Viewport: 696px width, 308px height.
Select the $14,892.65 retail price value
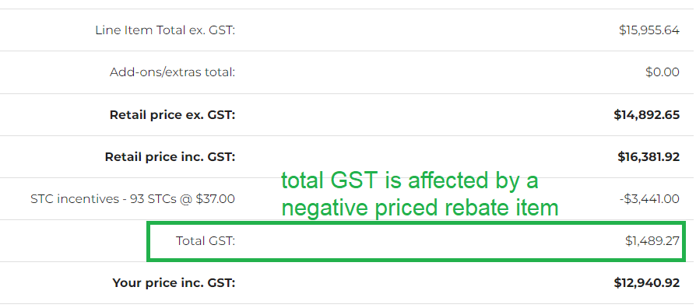[x=647, y=115]
